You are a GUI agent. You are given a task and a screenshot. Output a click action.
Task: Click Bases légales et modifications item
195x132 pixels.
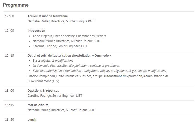tap(53, 61)
